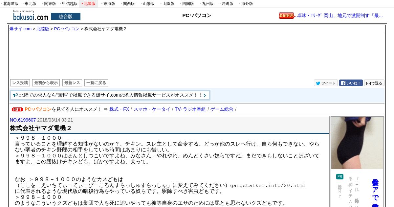
Task: Click the bakusai.com logo
Action: (x=31, y=15)
